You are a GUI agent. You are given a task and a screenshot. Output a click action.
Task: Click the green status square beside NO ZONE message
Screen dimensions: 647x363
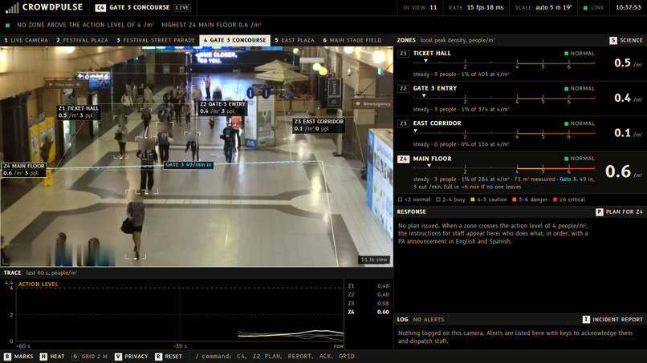[x=7, y=25]
